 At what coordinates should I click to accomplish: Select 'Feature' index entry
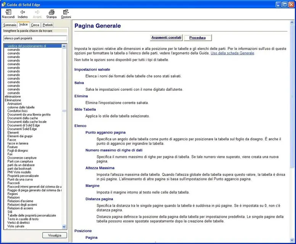pos(13,147)
